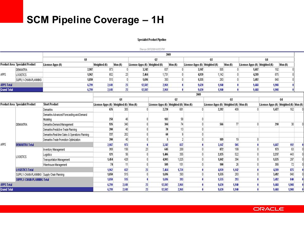Click the Supply Chain Planning short product label
Viewport: 304px width, 228px height.
point(54,174)
